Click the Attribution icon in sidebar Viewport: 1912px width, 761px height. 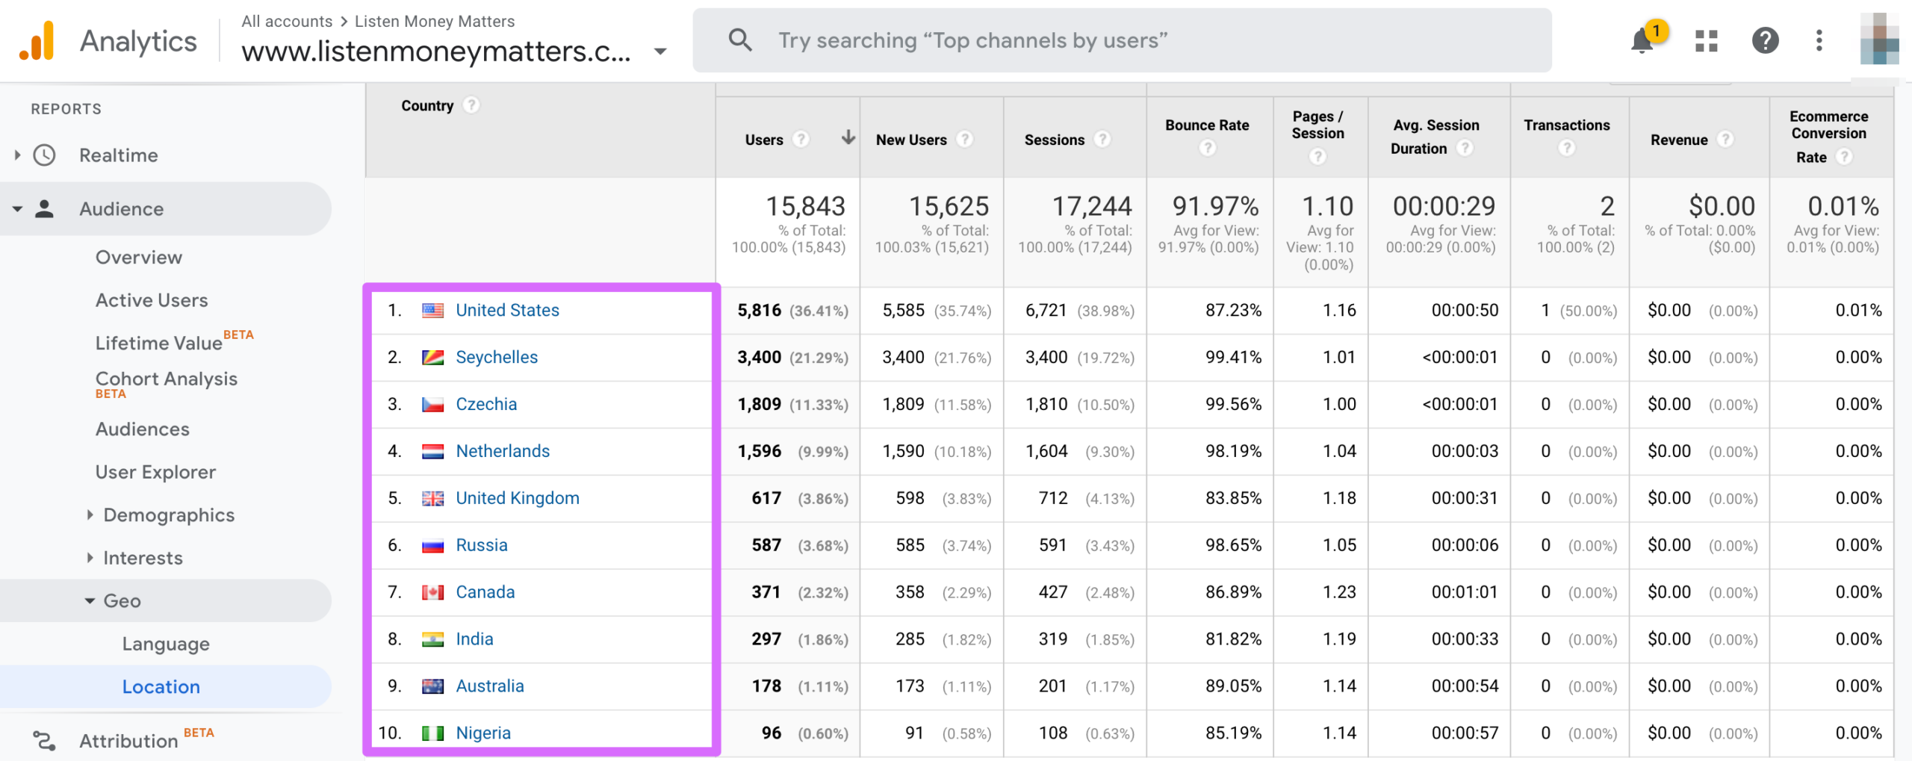(45, 741)
